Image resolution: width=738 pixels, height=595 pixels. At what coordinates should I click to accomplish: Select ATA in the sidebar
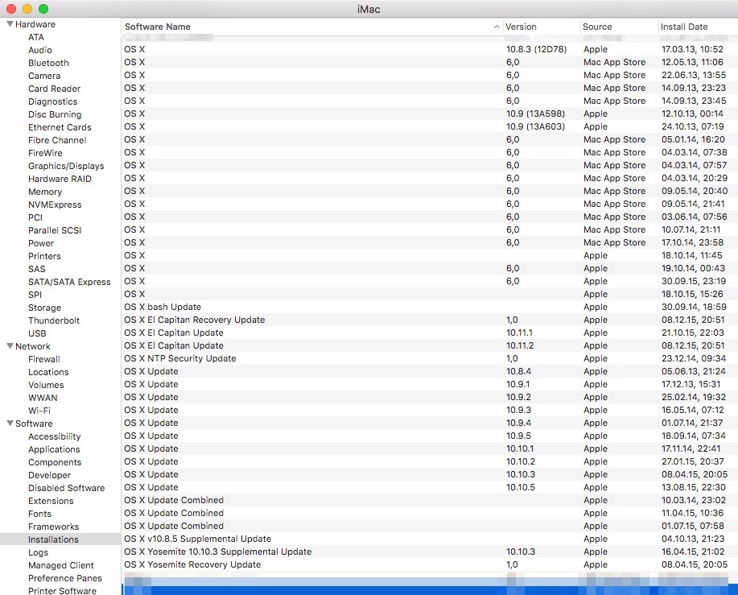tap(36, 37)
